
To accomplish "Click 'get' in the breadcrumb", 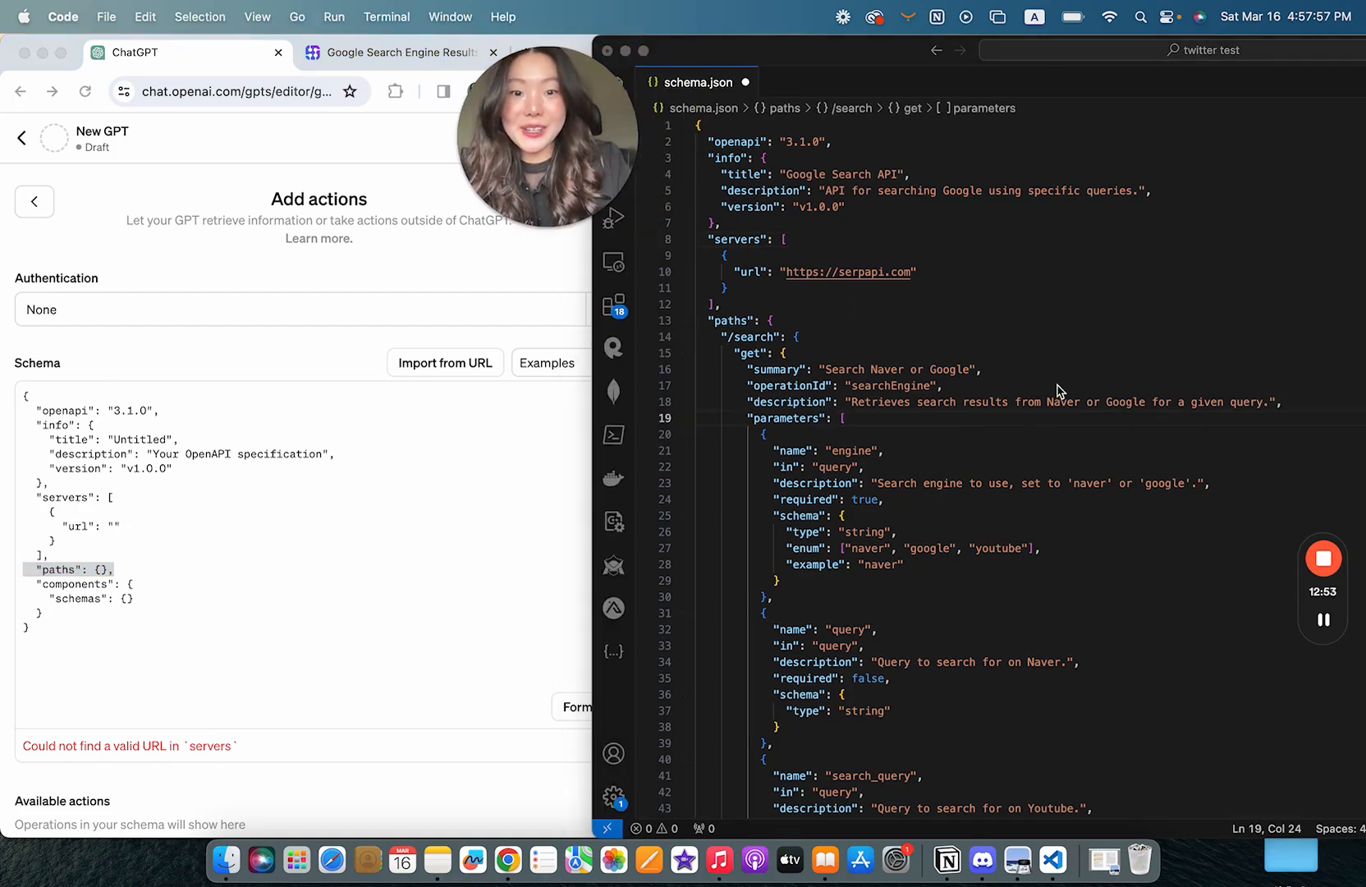I will [912, 108].
